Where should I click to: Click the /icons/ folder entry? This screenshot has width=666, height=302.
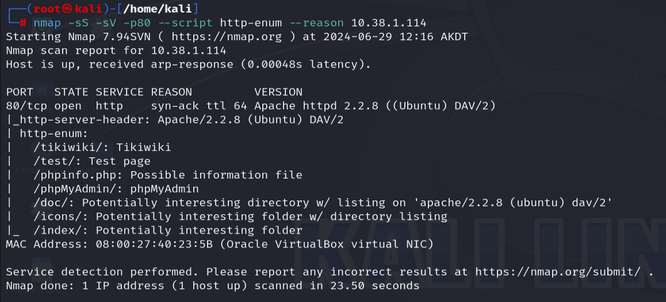pyautogui.click(x=240, y=217)
